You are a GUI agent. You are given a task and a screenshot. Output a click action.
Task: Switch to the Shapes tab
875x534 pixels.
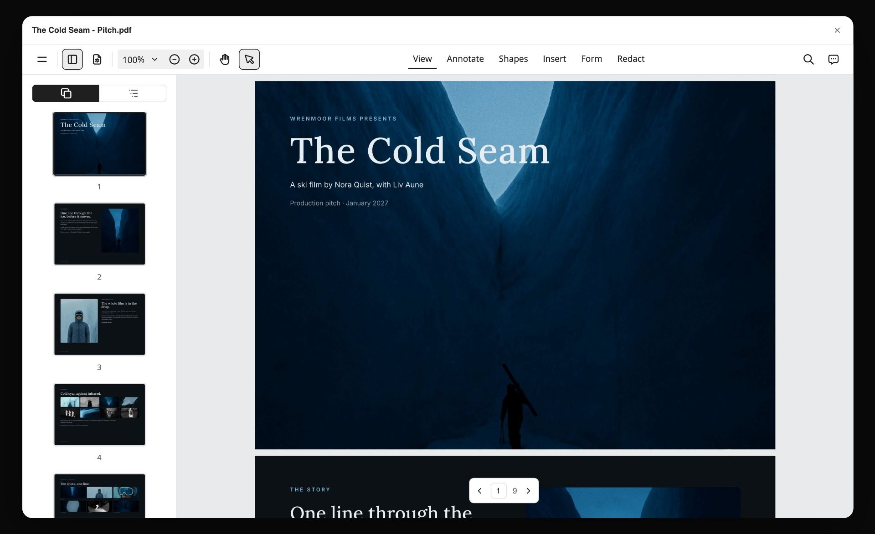(x=513, y=59)
